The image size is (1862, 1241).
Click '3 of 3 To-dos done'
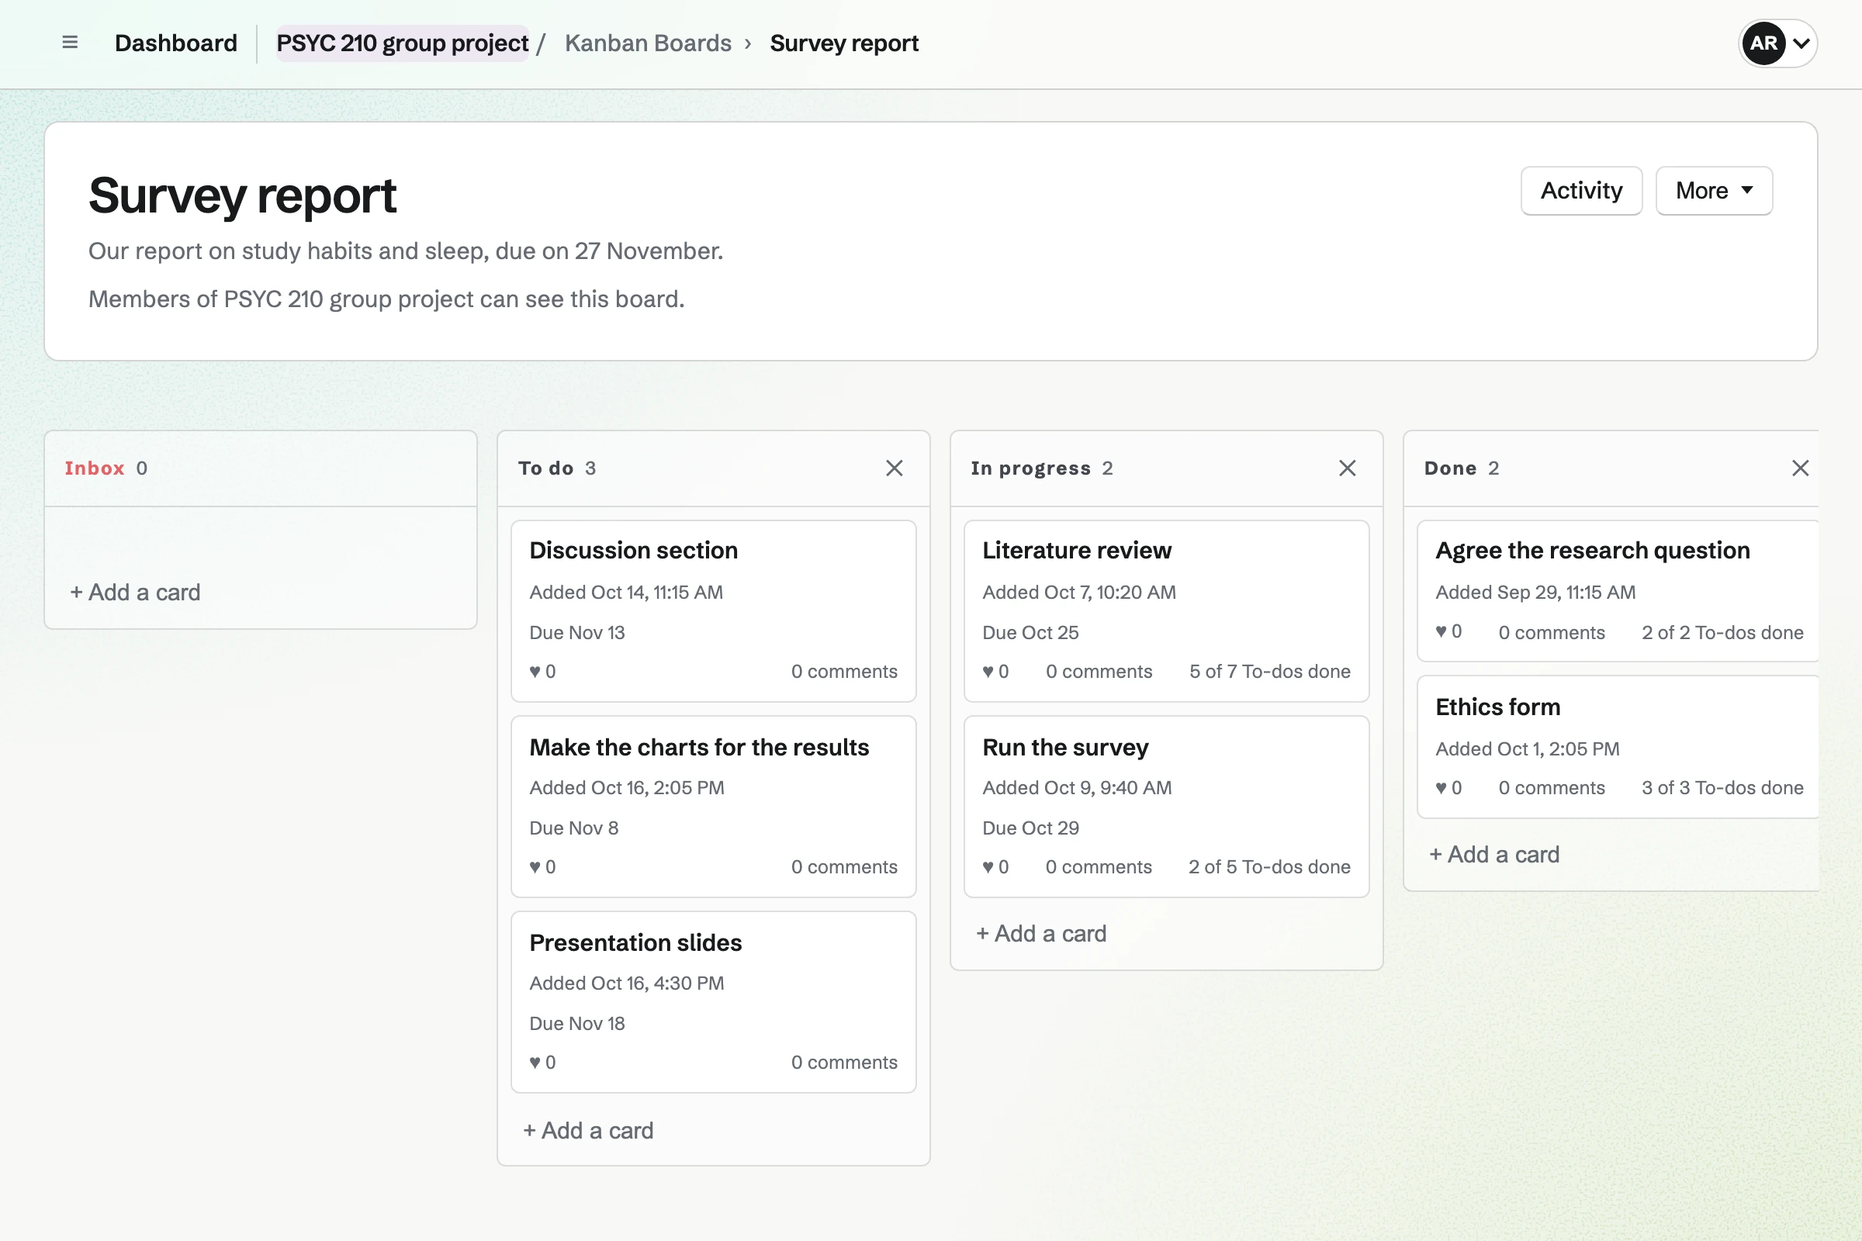click(1722, 787)
